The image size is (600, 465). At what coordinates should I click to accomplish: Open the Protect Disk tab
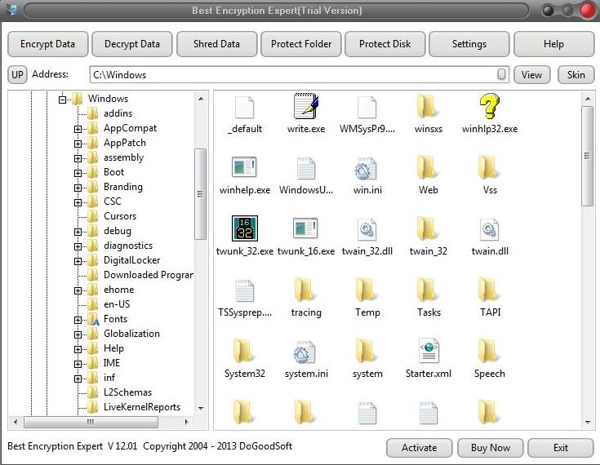click(385, 44)
